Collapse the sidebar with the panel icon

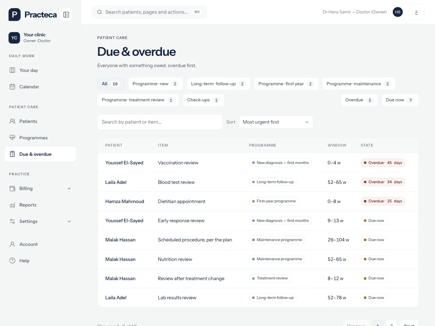tap(66, 15)
